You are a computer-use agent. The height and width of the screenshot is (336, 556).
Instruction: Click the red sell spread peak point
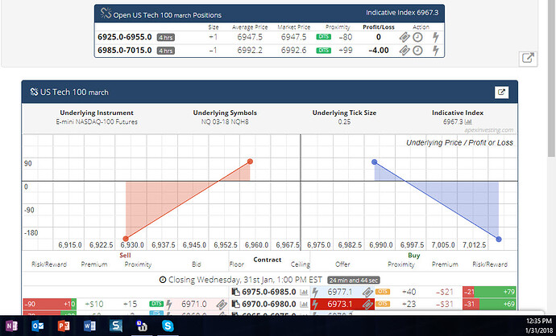pos(250,162)
